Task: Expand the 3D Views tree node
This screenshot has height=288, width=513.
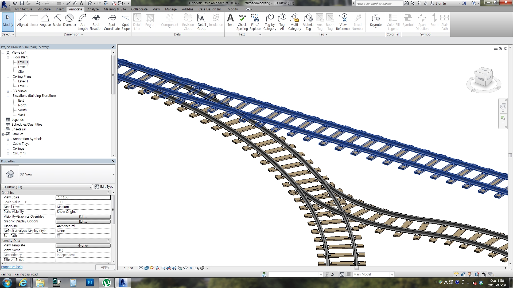Action: coord(8,91)
